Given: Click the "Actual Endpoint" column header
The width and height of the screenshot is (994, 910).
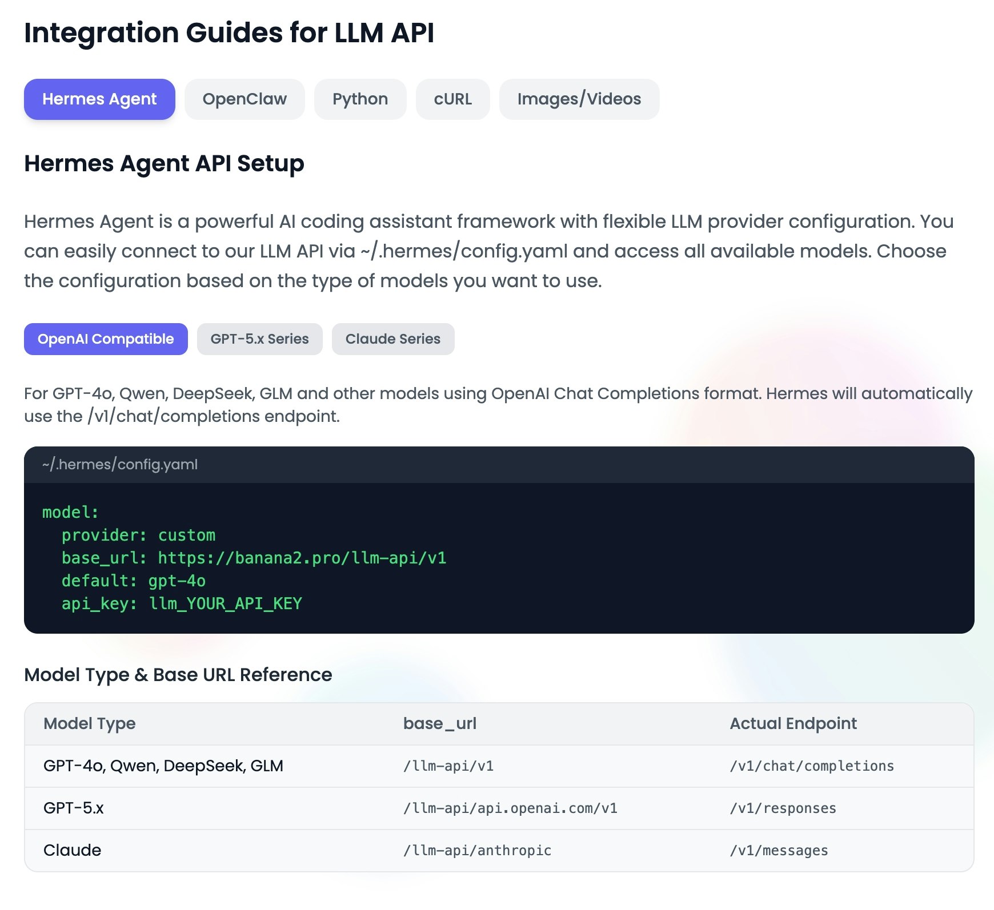Looking at the screenshot, I should click(x=793, y=723).
